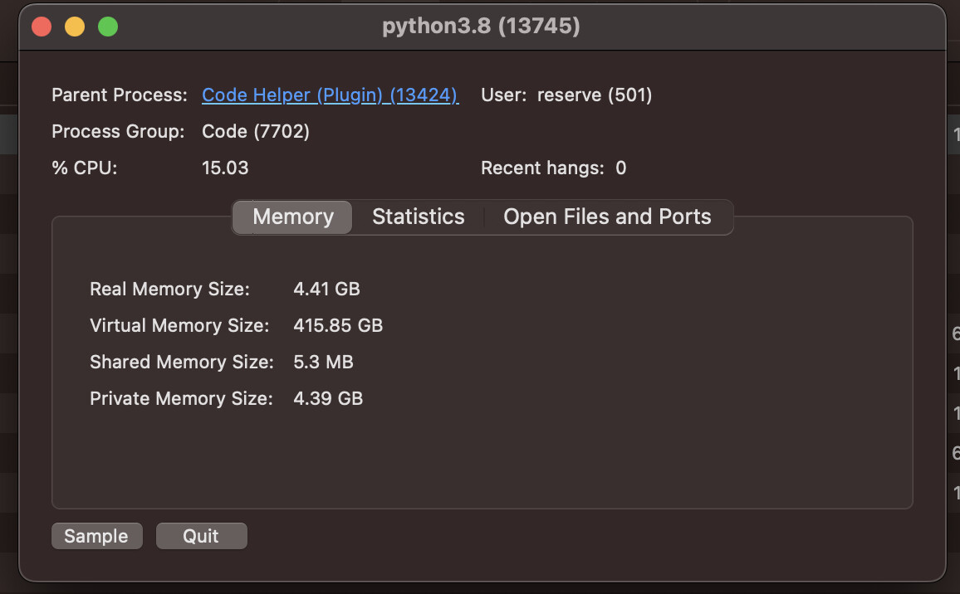The image size is (960, 594).
Task: Click the Virtual Memory Size label
Action: (x=179, y=325)
